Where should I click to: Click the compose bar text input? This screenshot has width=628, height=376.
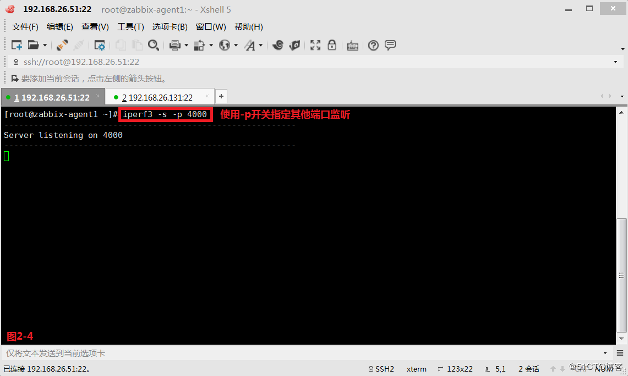[302, 353]
